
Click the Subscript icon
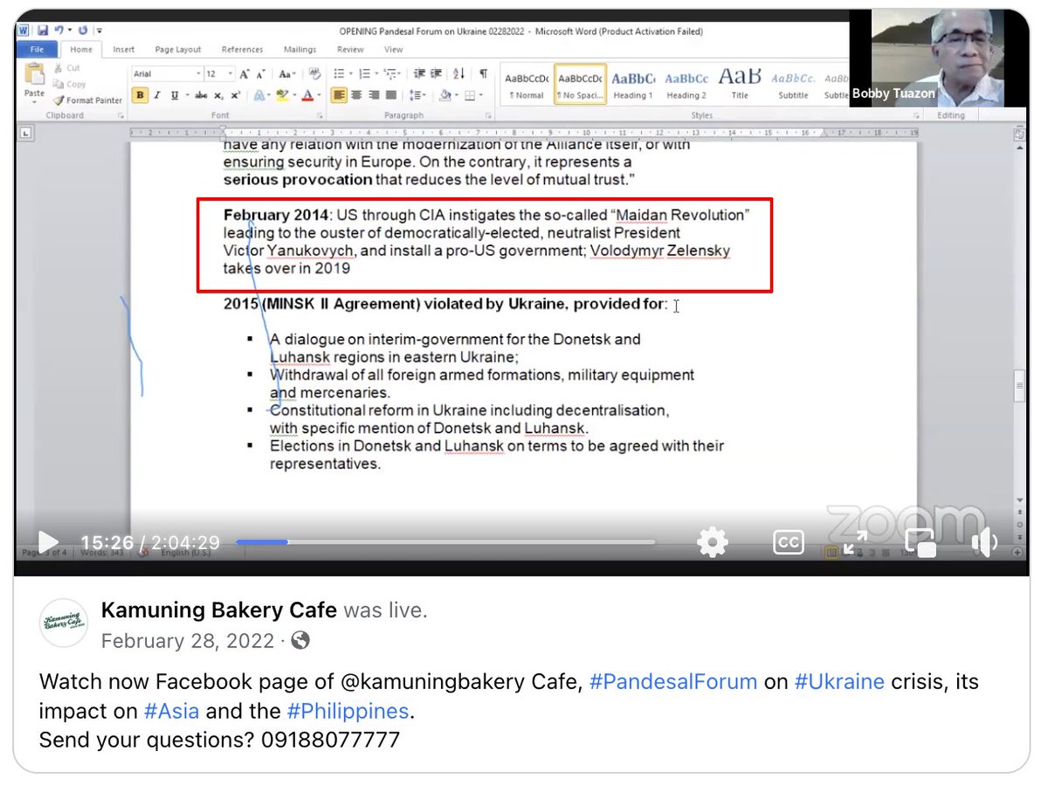(x=218, y=95)
